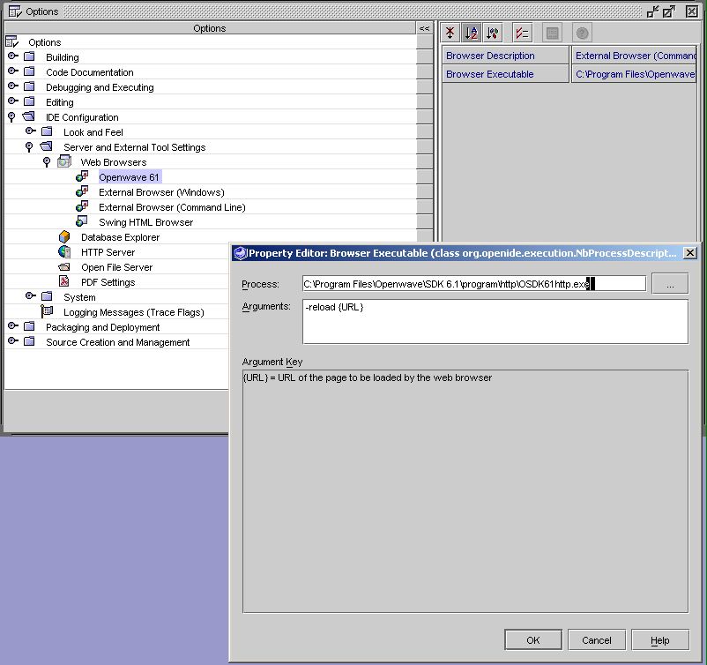Click the Database Explorer cube icon
The height and width of the screenshot is (665, 707).
[64, 236]
